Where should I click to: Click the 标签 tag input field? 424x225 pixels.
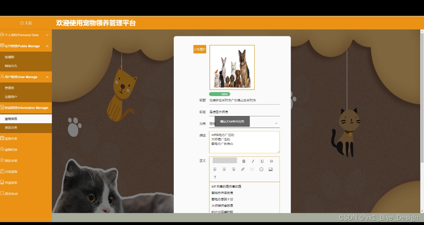pyautogui.click(x=244, y=112)
